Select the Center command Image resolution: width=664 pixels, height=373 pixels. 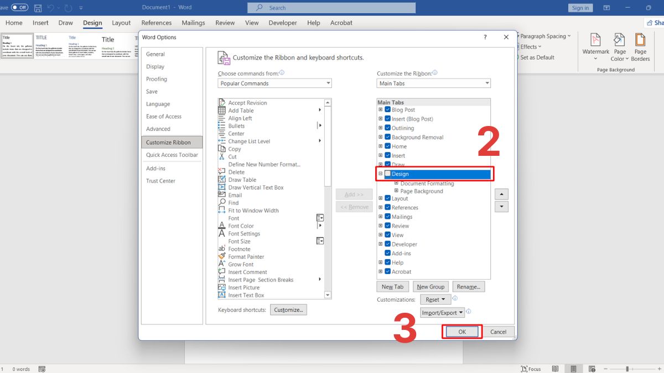coord(236,134)
